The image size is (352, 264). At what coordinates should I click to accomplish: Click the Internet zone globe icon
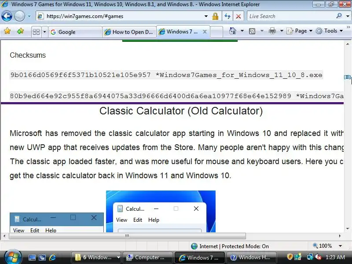click(x=194, y=246)
